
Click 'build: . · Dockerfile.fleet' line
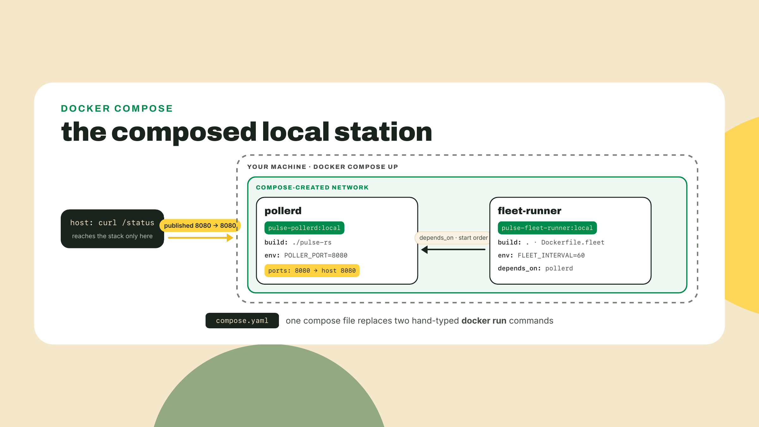coord(551,242)
